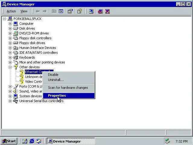The width and height of the screenshot is (193, 145).
Task: Click the IDE ATA/ATAPI controllers icon
Action: pyautogui.click(x=15, y=53)
